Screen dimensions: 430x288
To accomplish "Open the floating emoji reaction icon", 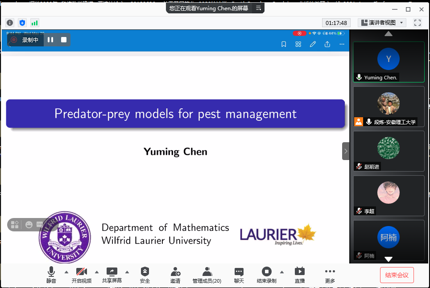I will (x=29, y=225).
